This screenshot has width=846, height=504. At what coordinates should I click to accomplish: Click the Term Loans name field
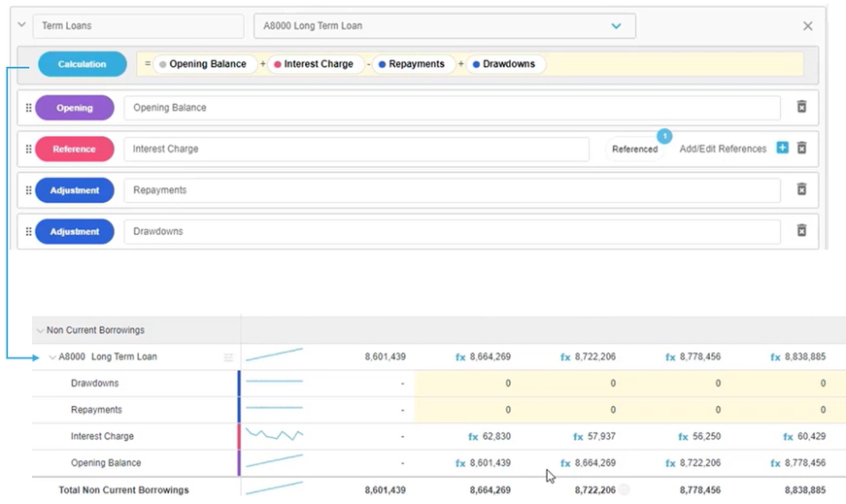click(x=138, y=26)
